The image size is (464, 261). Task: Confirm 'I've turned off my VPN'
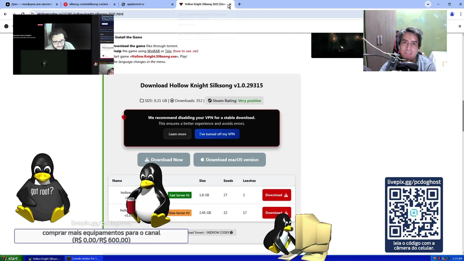point(217,134)
